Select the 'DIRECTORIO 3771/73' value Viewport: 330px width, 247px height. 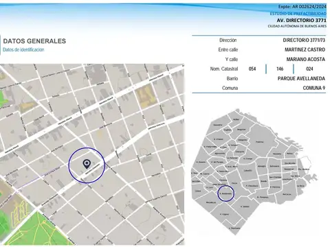pos(304,40)
